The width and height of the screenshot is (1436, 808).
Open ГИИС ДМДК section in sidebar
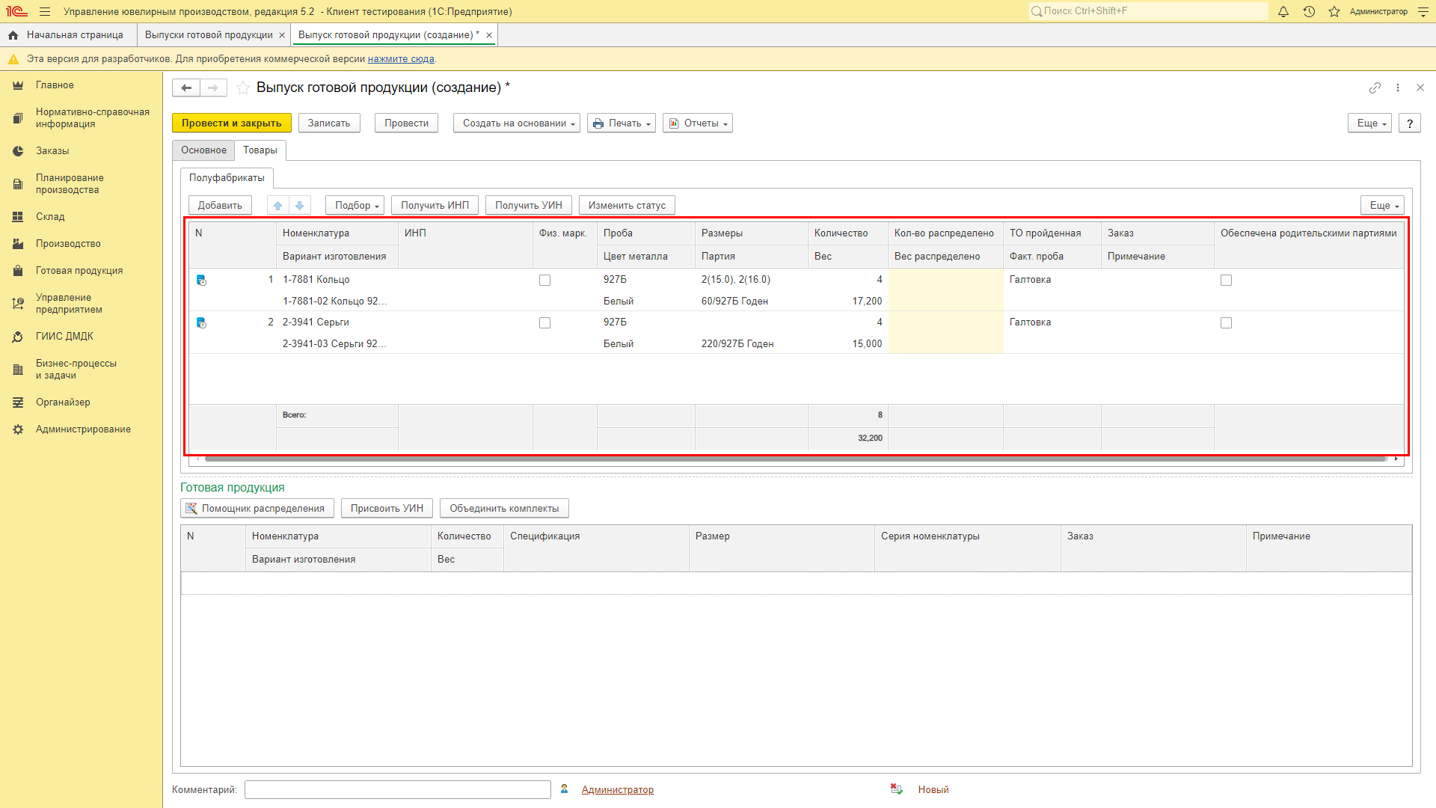coord(64,337)
